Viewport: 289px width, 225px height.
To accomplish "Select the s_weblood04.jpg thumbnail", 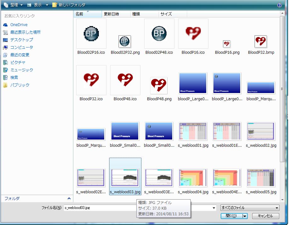I will click(x=193, y=178).
